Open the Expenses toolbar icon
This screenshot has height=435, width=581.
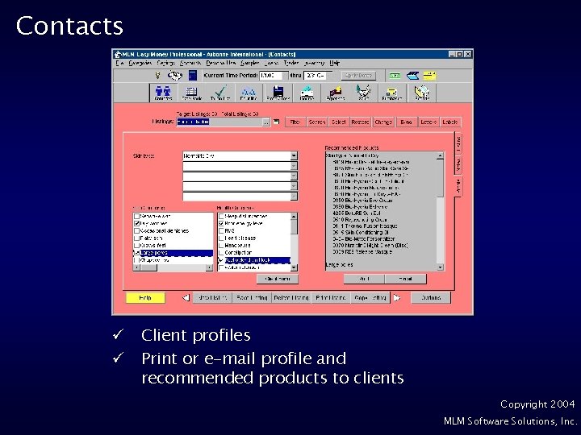(336, 93)
